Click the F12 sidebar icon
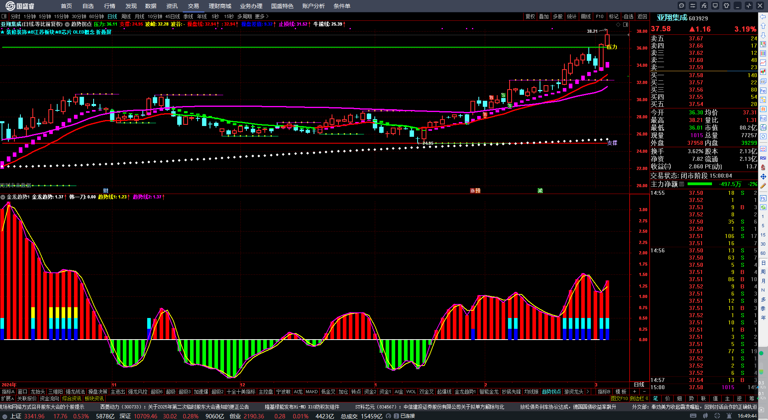 [763, 118]
